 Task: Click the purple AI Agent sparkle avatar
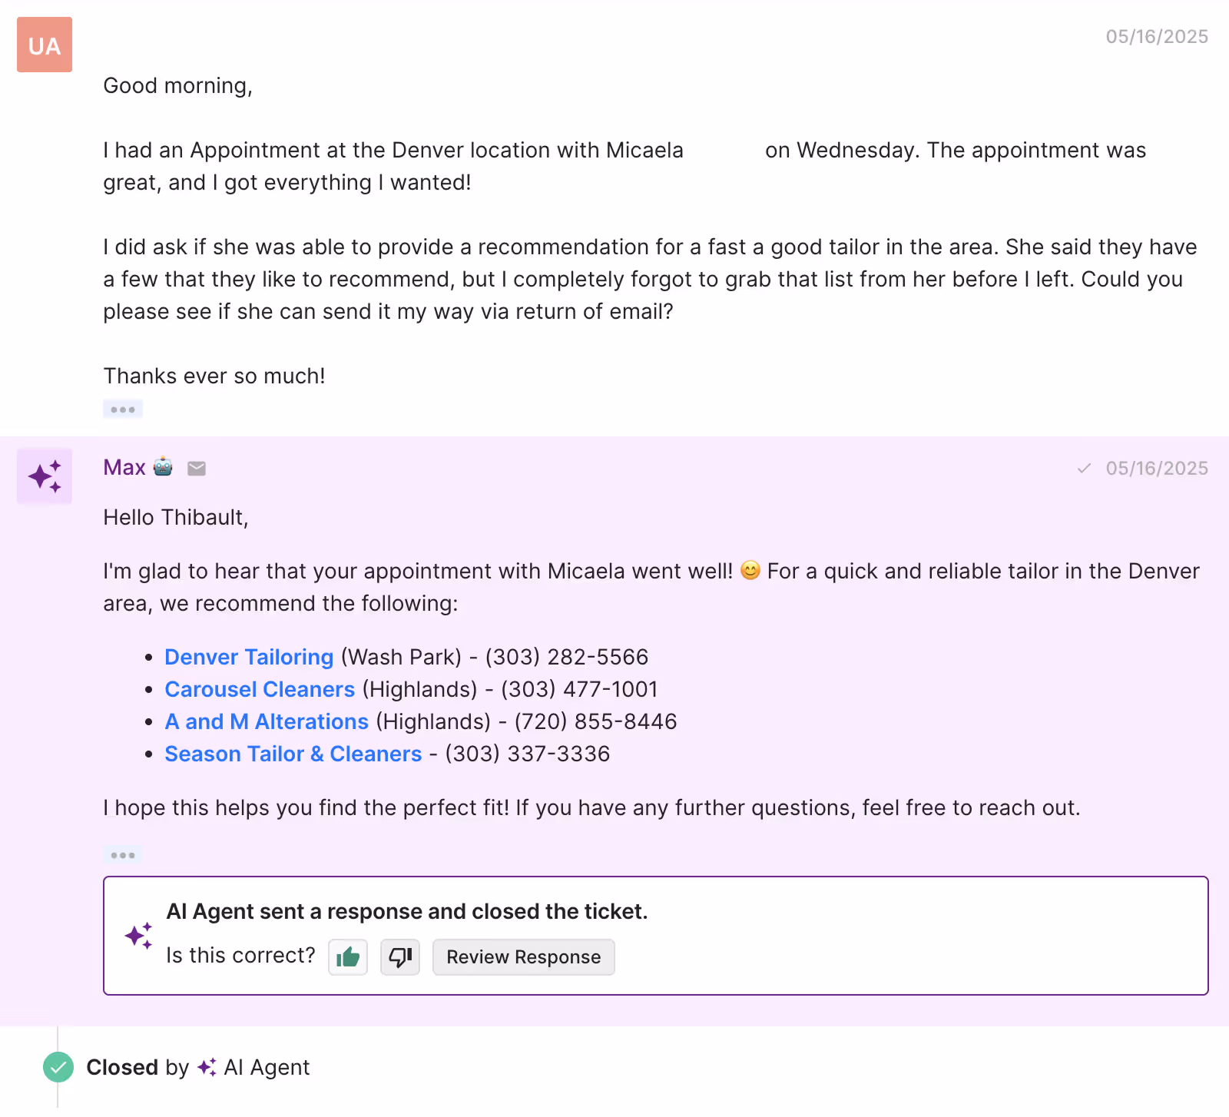point(44,476)
